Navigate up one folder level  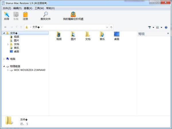tap(21, 27)
